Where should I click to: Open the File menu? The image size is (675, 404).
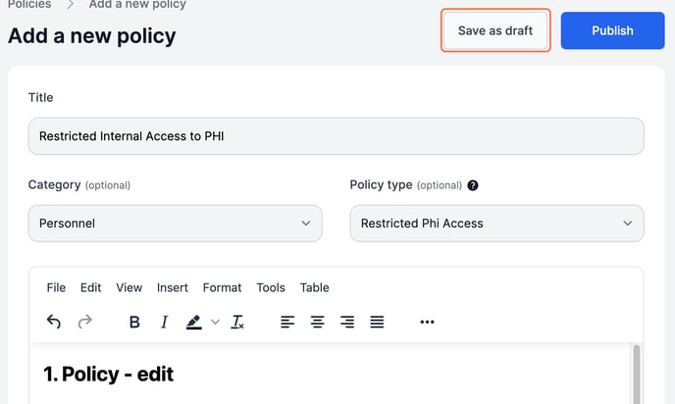[56, 287]
